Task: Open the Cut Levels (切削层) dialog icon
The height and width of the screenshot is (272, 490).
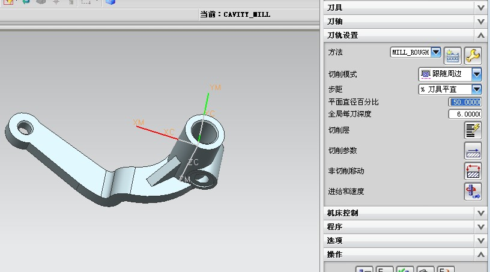Action: coord(473,130)
